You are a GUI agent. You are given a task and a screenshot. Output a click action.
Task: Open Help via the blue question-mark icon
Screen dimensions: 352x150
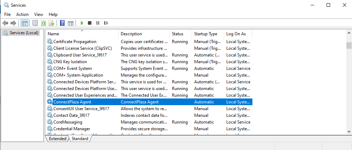62,23
